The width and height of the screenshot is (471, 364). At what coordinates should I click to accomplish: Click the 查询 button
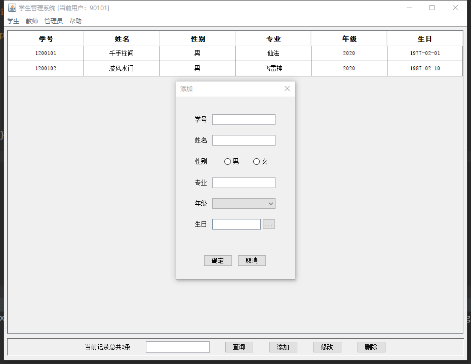click(239, 347)
